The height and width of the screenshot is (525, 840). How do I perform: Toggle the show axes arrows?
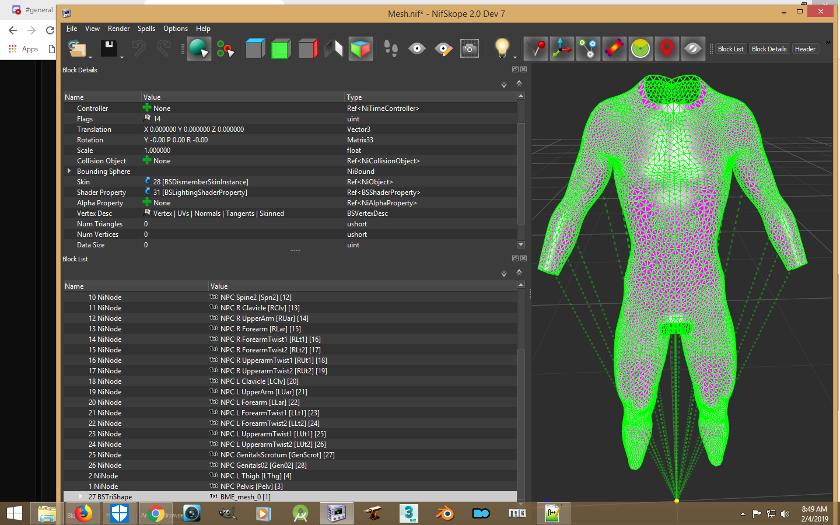tap(562, 48)
